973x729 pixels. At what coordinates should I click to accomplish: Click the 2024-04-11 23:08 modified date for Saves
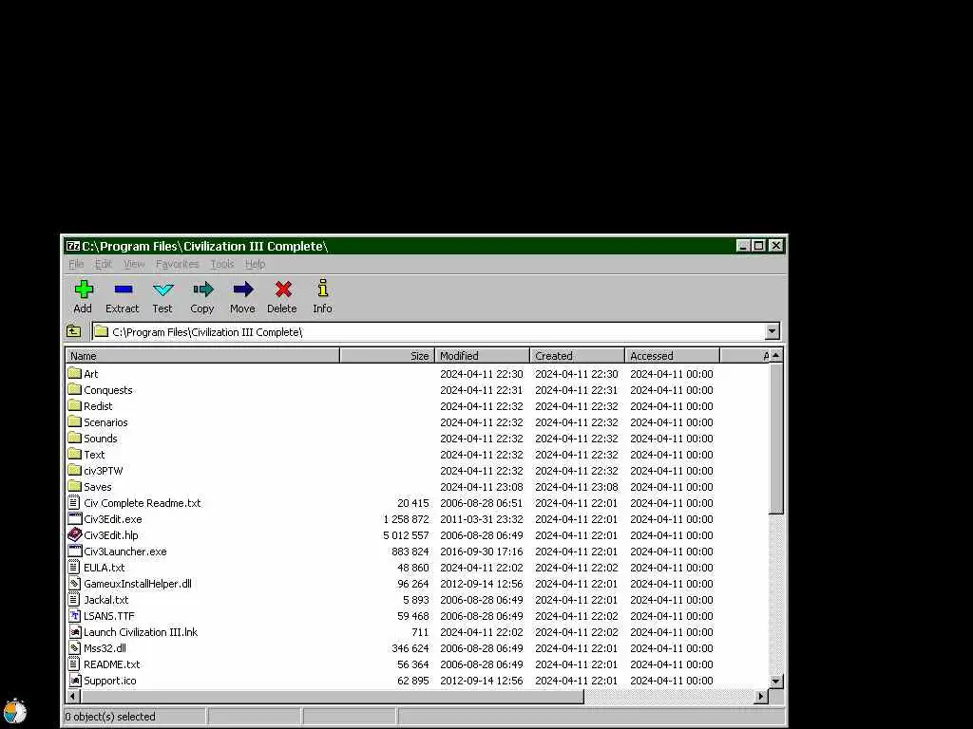(482, 487)
